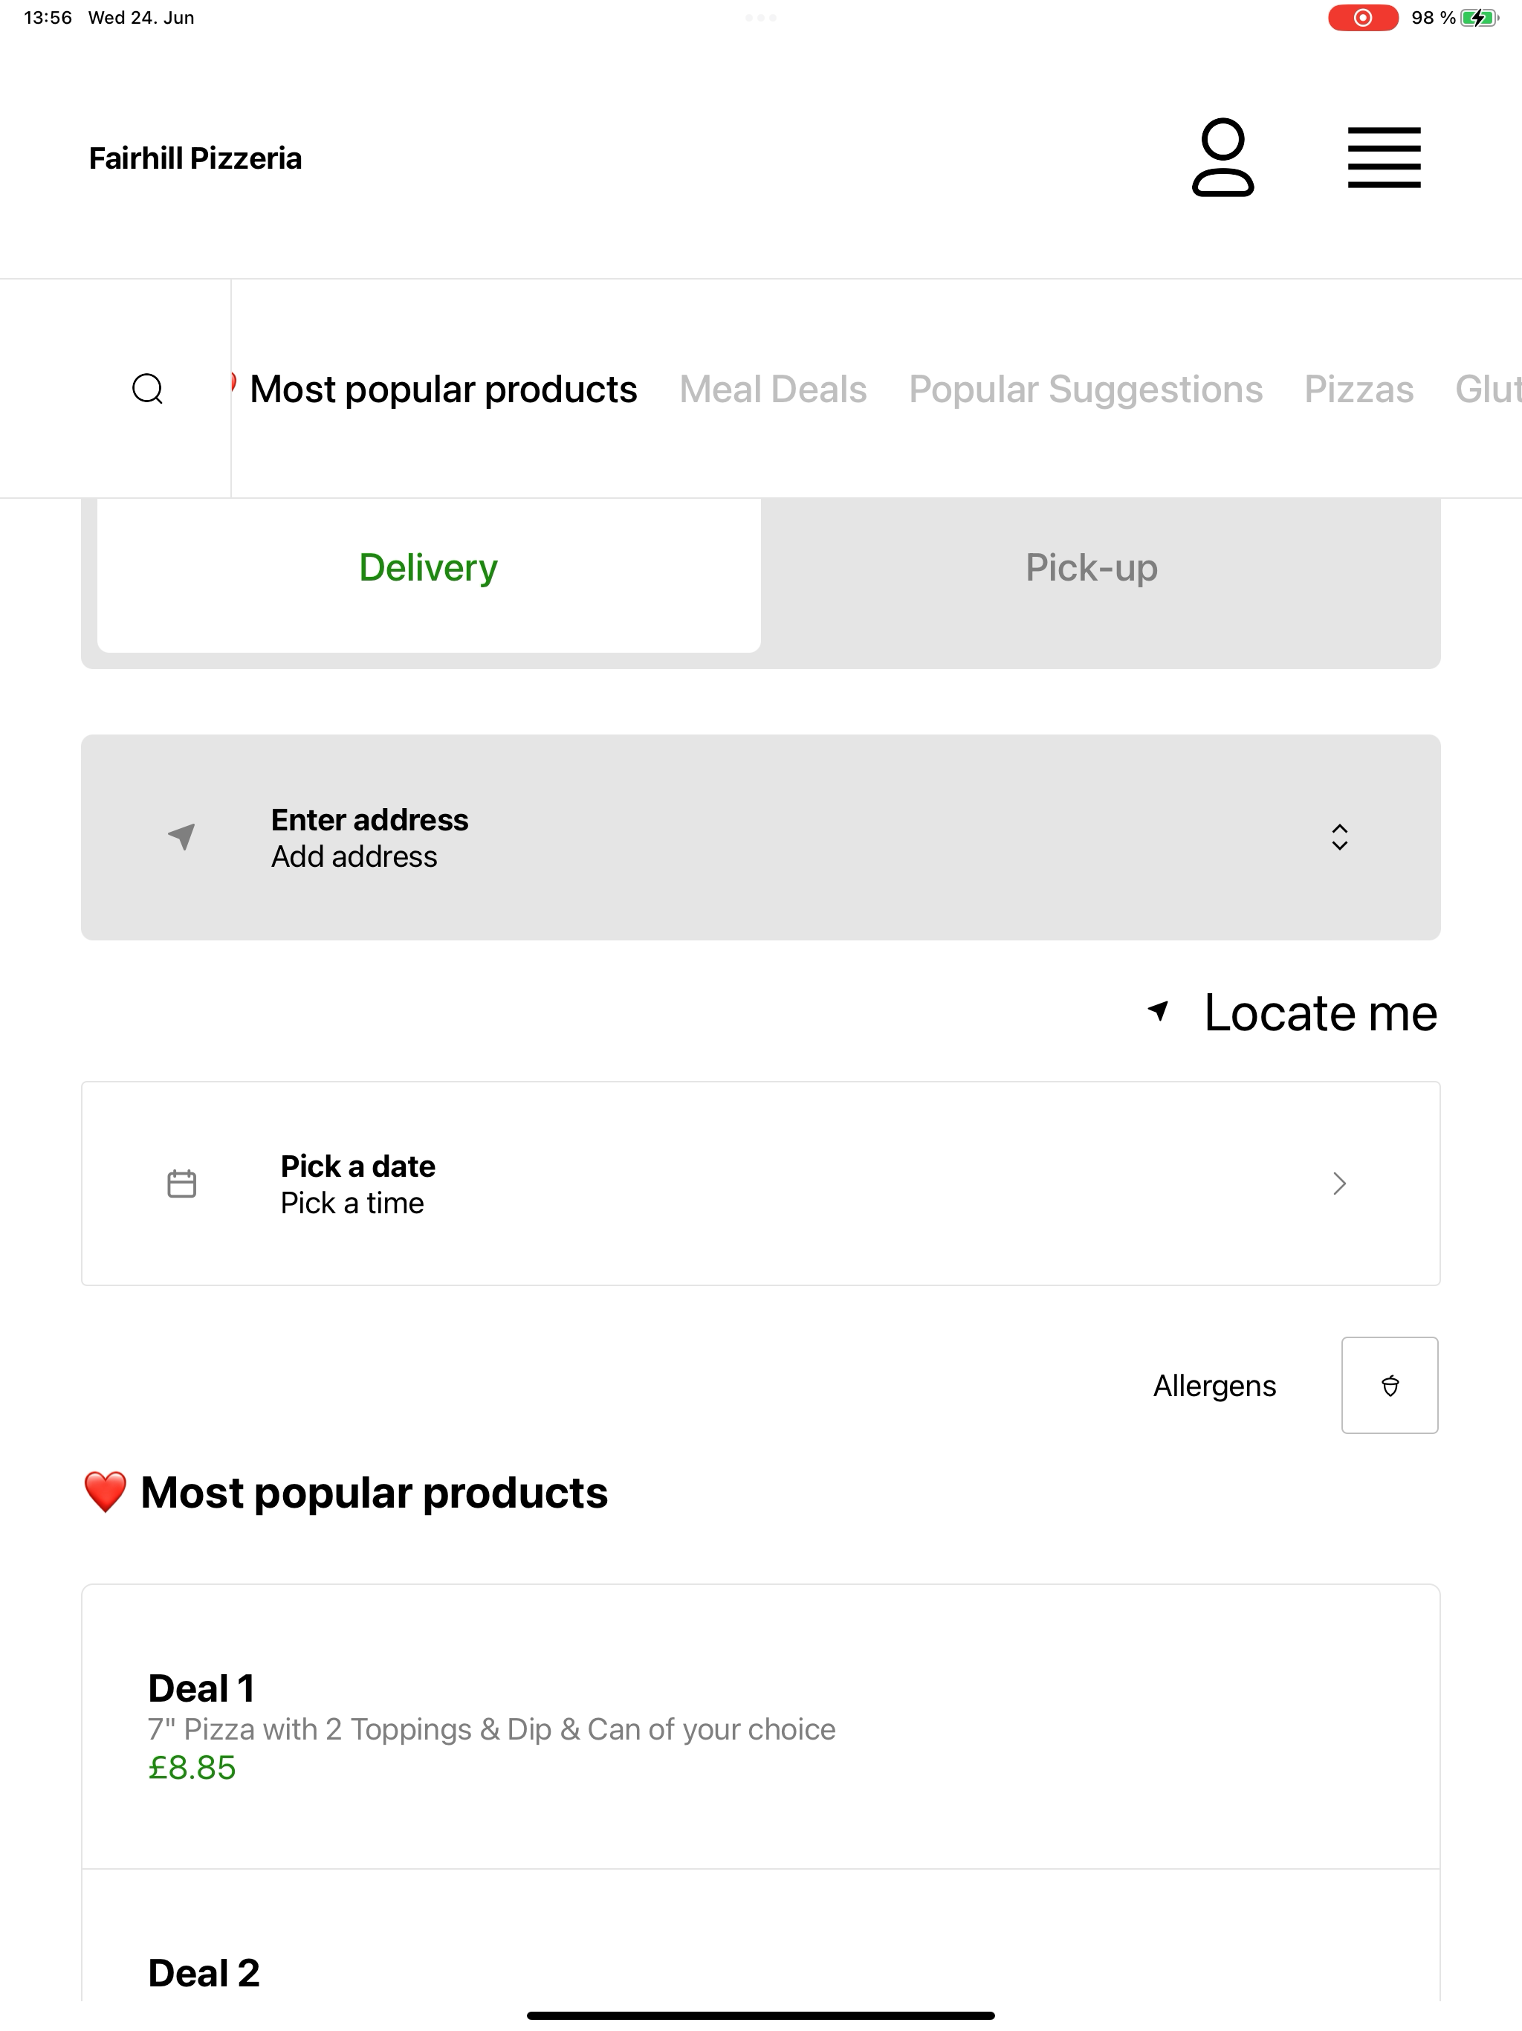Viewport: 1522px width, 2031px height.
Task: Open the Fairhill Pizzeria home link
Action: [x=195, y=158]
